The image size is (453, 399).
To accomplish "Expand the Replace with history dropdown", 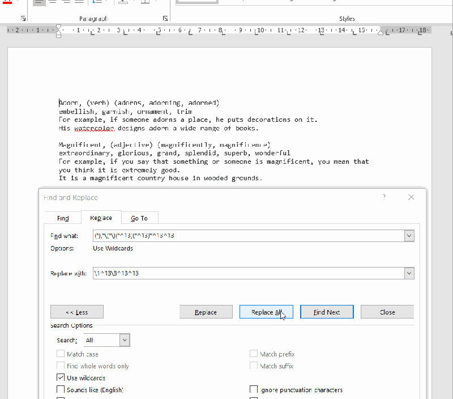I will (x=409, y=273).
